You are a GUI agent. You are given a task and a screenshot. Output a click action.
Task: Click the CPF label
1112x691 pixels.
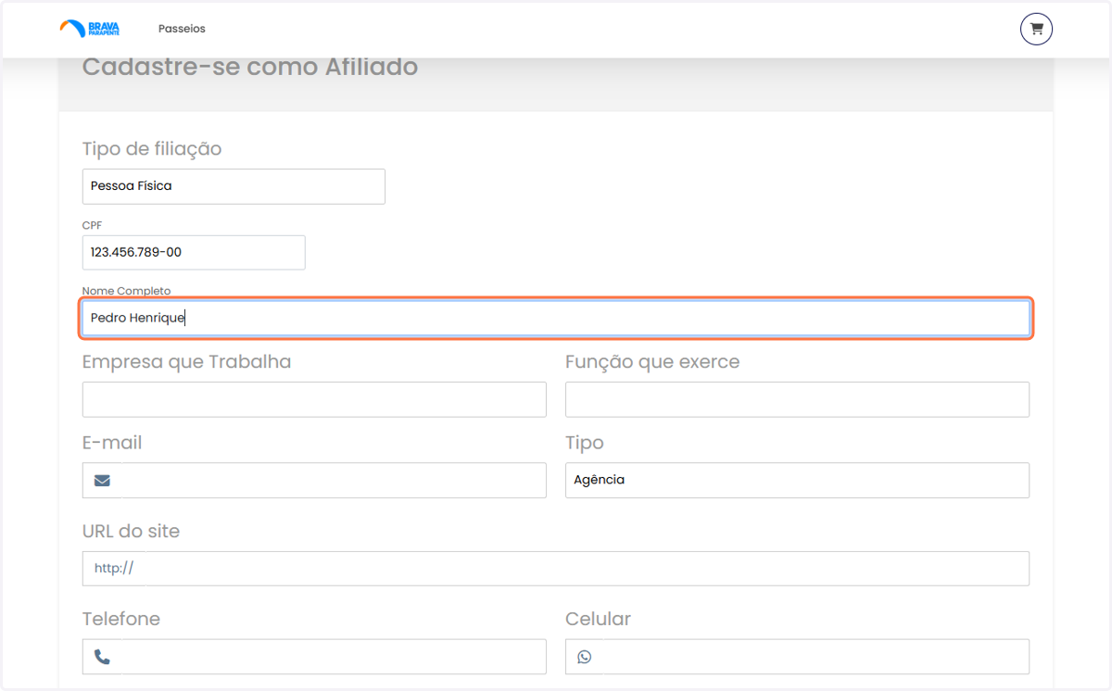[93, 225]
